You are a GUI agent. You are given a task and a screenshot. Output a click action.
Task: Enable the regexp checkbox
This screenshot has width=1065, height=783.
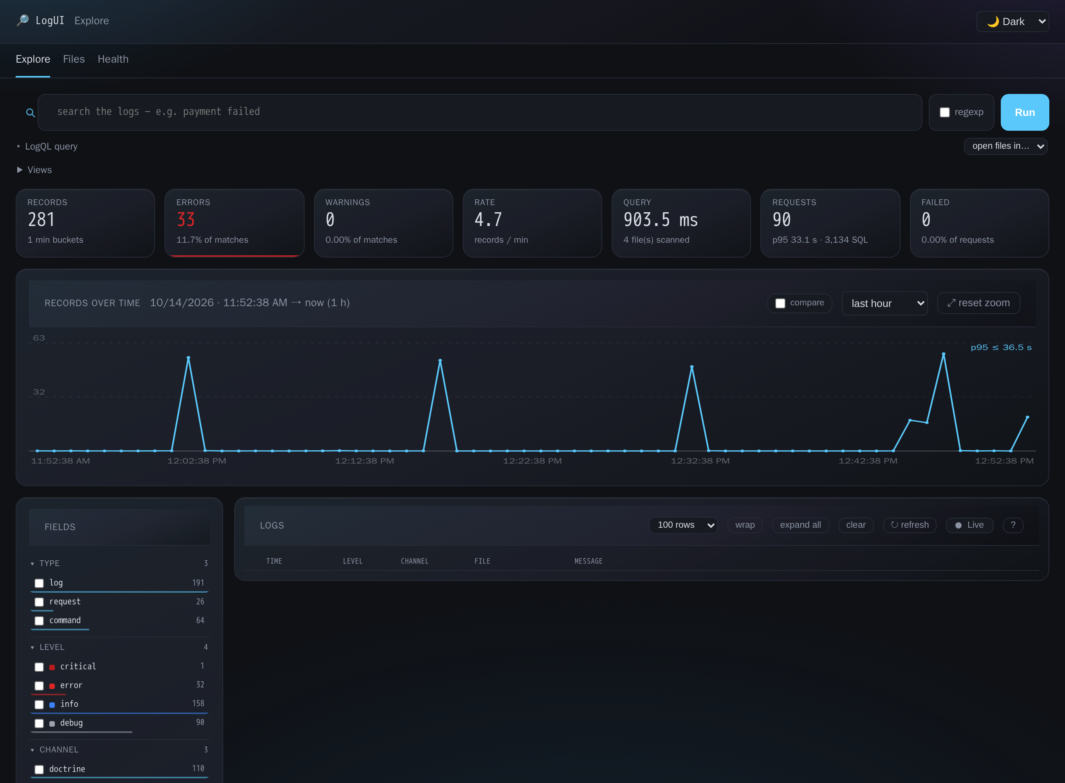click(945, 112)
